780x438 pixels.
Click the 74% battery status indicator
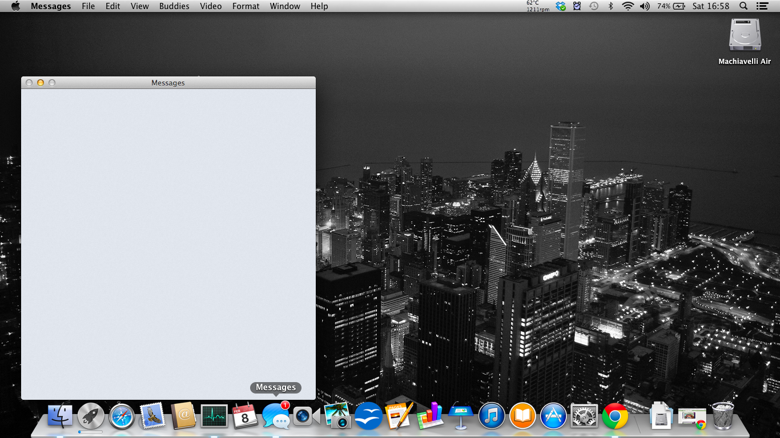pos(671,6)
